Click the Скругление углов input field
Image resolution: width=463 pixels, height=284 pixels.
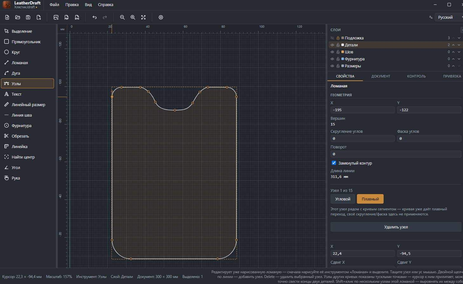363,139
